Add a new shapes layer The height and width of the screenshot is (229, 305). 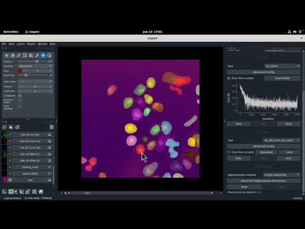click(11, 127)
